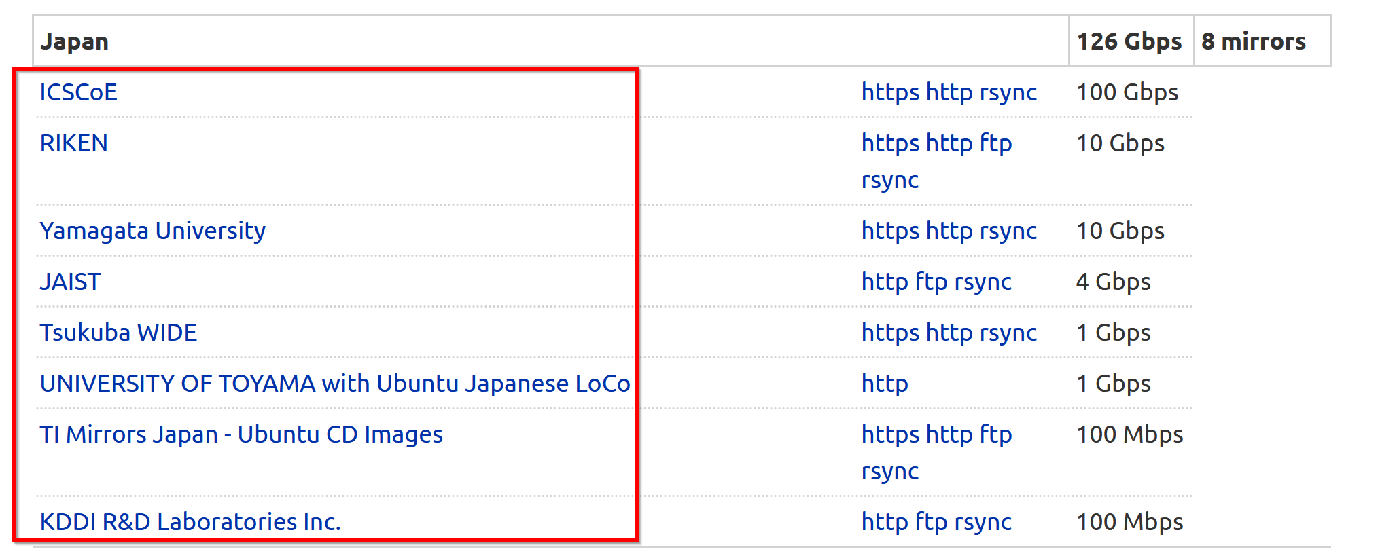This screenshot has width=1397, height=558.
Task: Select the ftp link for JAIST
Action: [932, 282]
